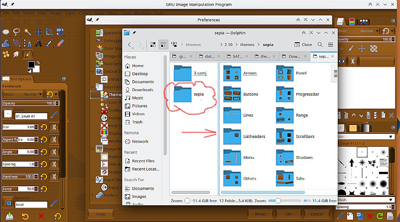Image resolution: width=400 pixels, height=222 pixels.
Task: Click Help button in Preferences
Action: [x=101, y=214]
